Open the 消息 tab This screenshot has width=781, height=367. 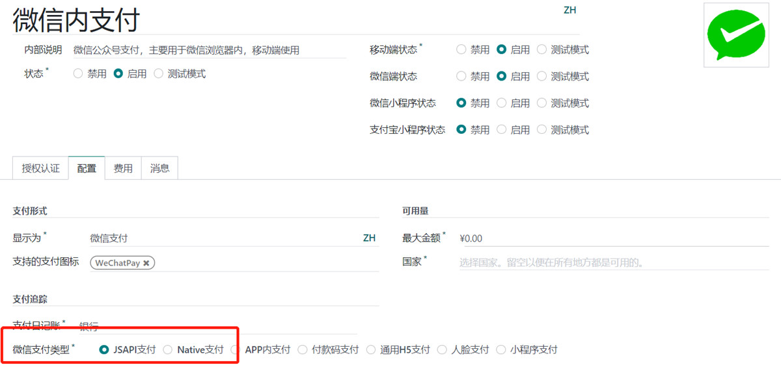159,168
